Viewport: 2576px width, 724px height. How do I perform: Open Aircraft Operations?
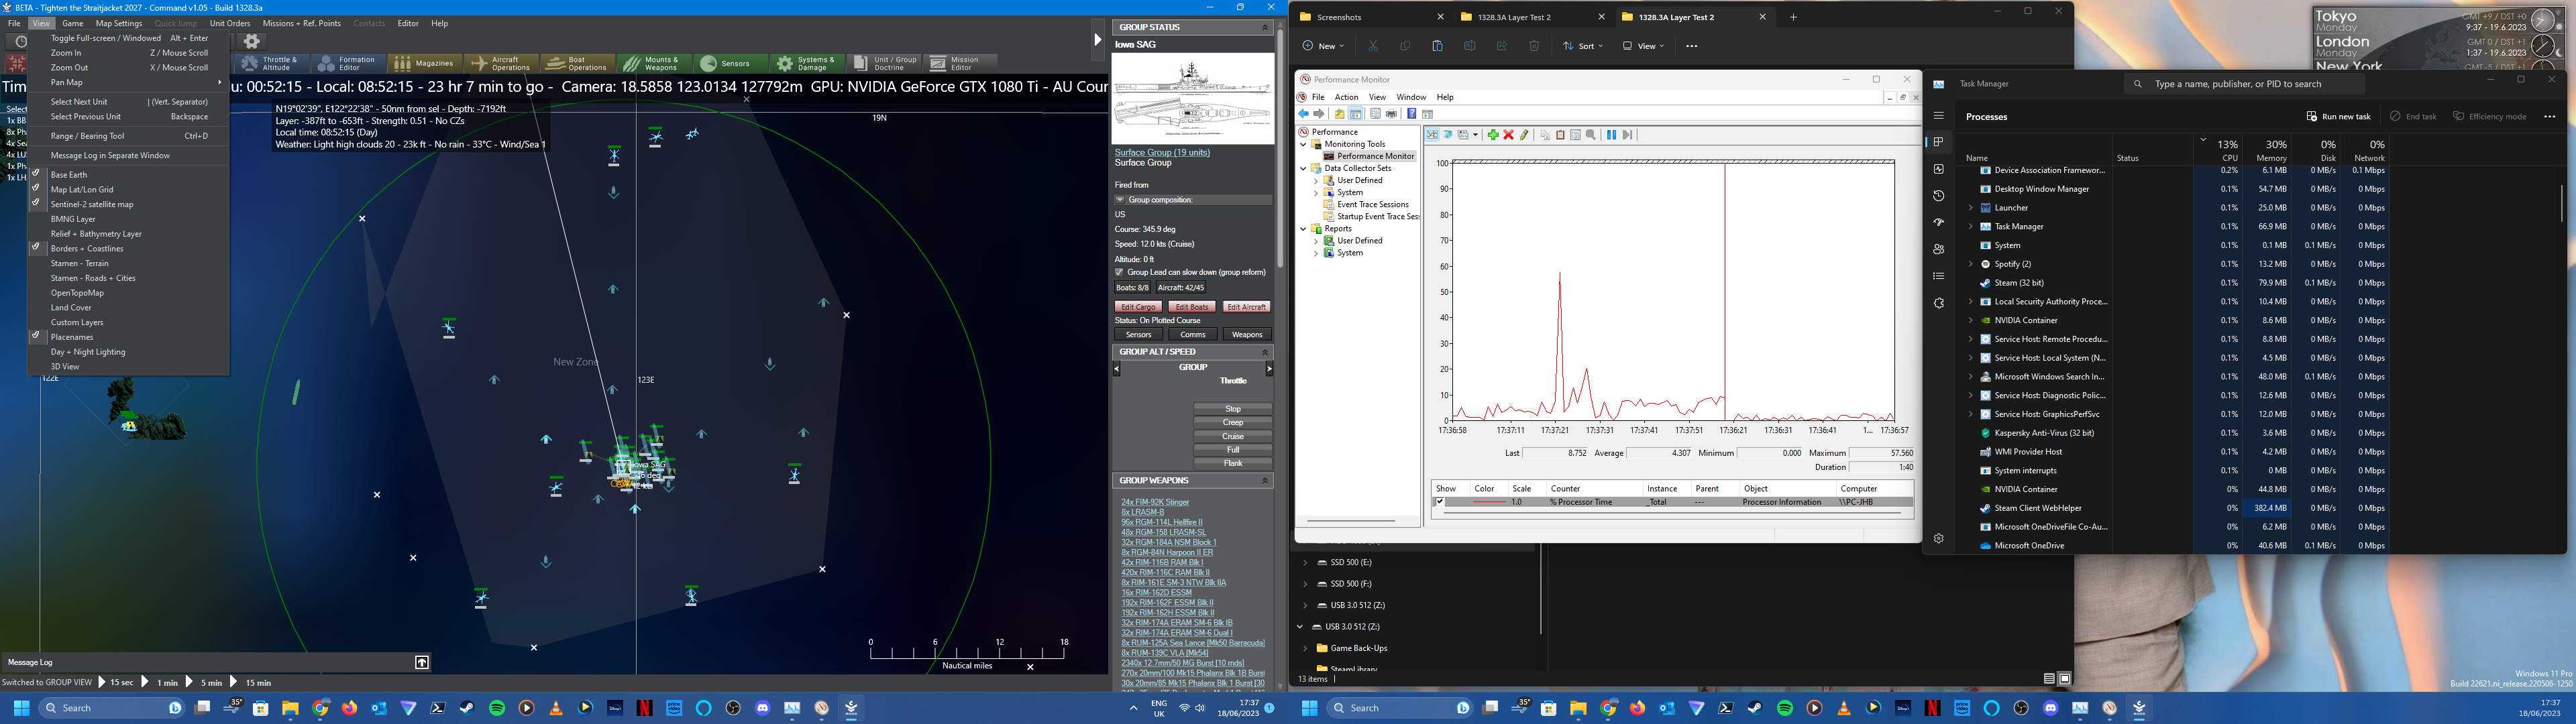point(502,63)
